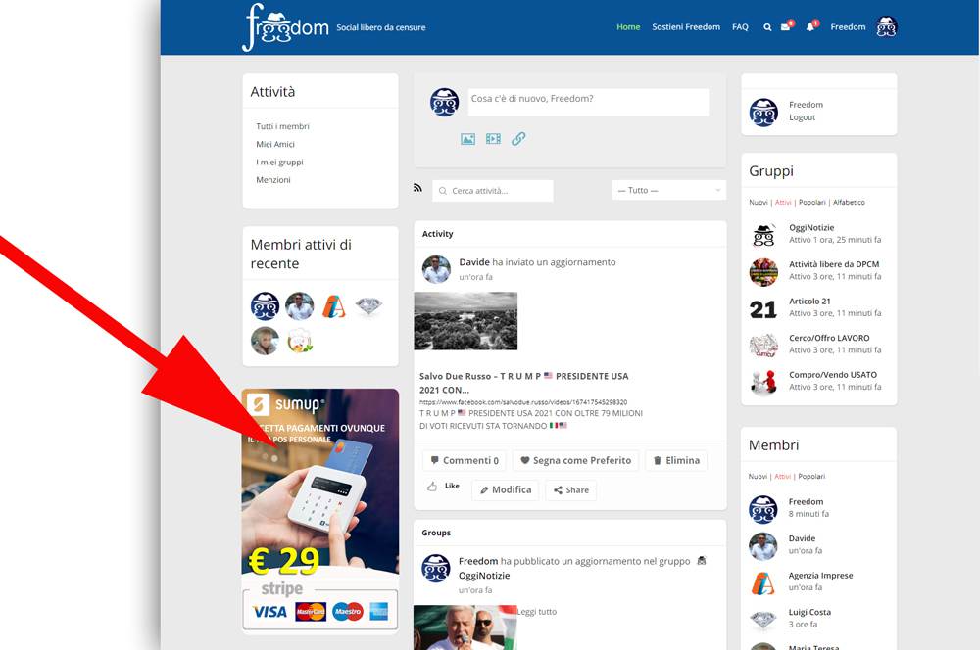Viewport: 980px width, 650px height.
Task: Click Davide's avatar on the activity post
Action: click(x=436, y=269)
